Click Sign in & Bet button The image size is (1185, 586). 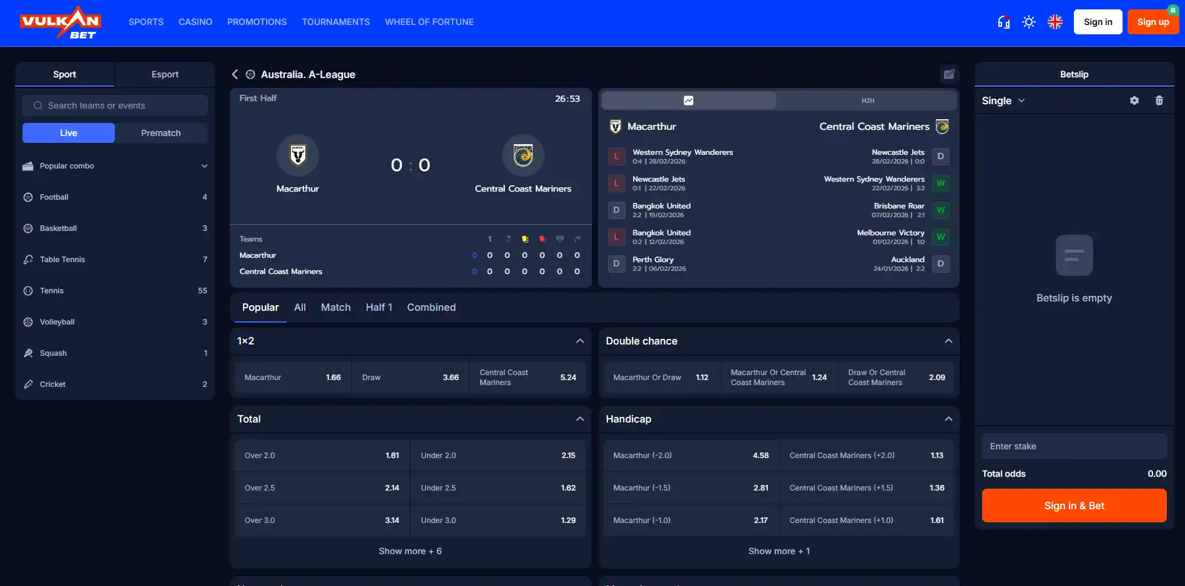1074,505
